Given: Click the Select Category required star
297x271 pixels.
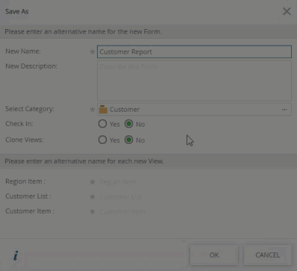Looking at the screenshot, I should tap(93, 109).
